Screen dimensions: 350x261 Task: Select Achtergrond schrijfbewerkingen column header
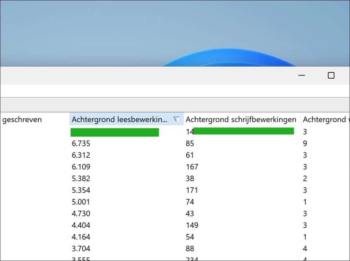coord(241,119)
